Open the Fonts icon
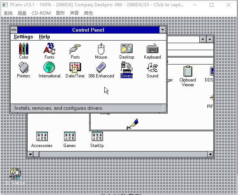Viewport: 238px width, 195px height. pyautogui.click(x=49, y=51)
